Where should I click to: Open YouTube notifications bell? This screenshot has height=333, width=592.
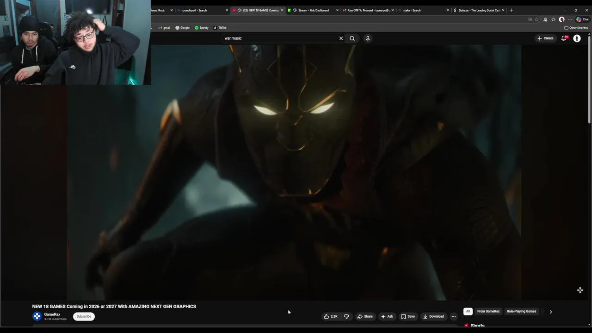564,38
